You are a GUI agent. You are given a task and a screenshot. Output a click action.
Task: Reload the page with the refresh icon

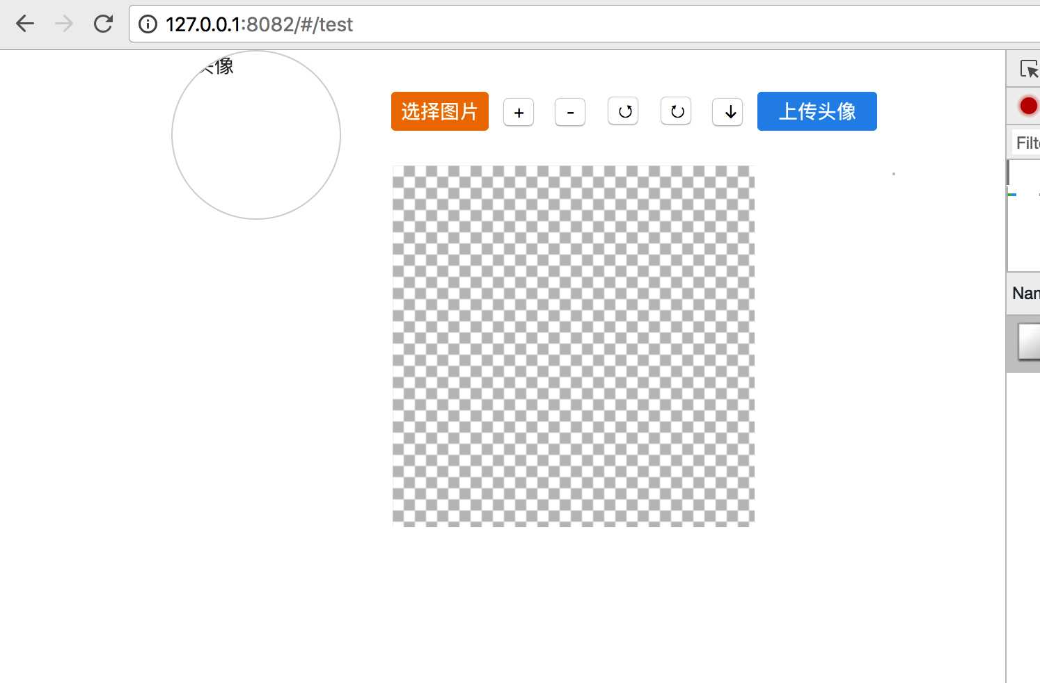[x=103, y=24]
